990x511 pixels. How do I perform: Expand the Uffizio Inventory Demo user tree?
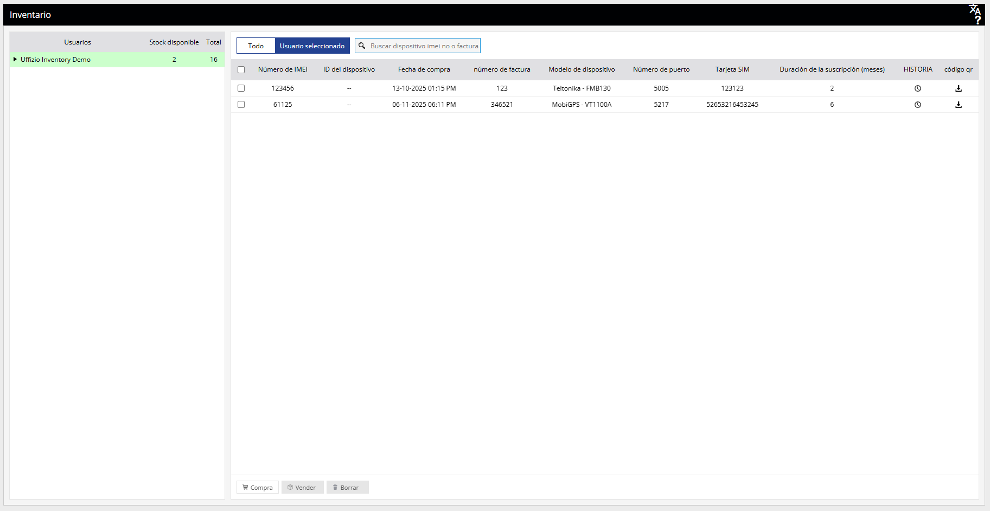coord(15,59)
